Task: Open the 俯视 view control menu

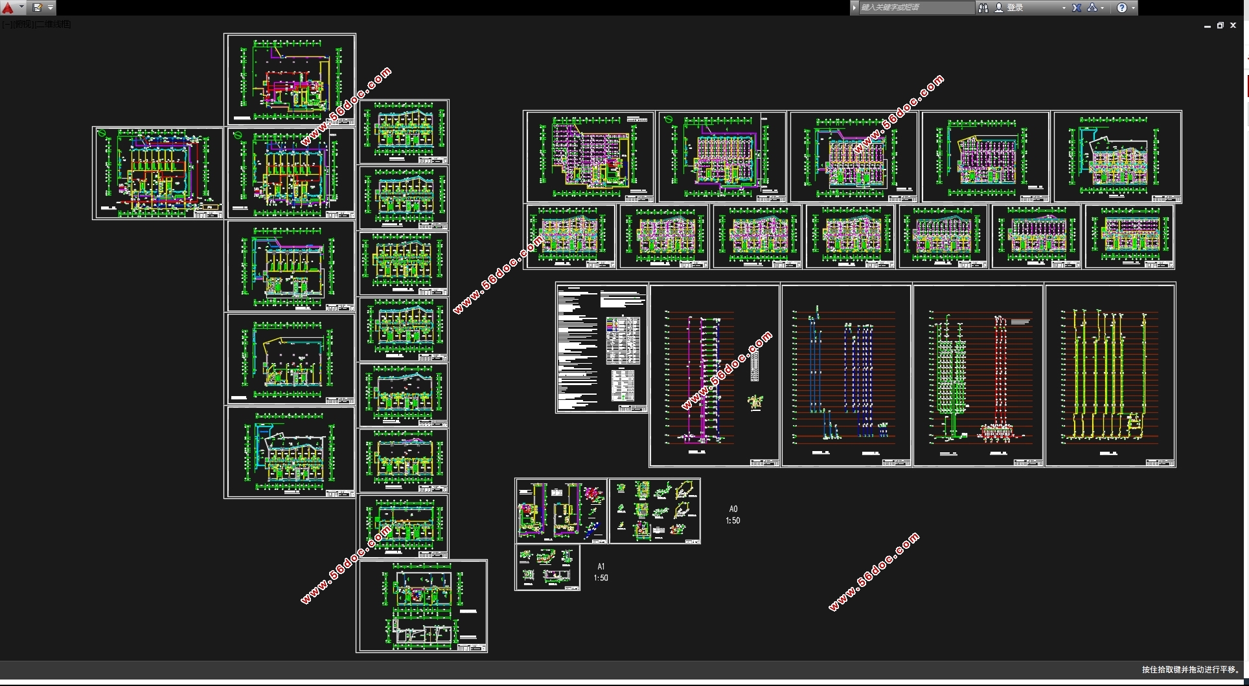Action: (x=23, y=25)
